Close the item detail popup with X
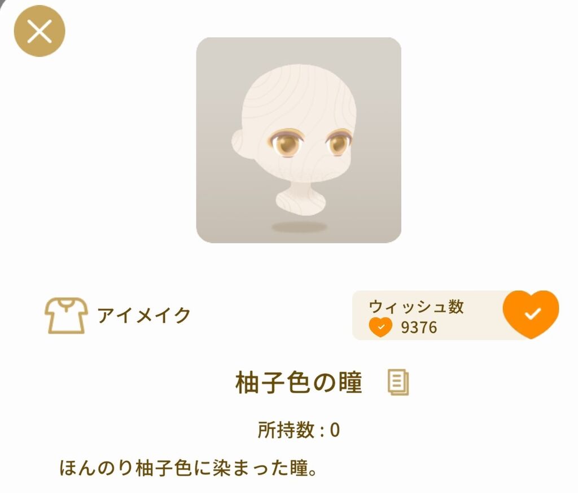This screenshot has height=493, width=578. tap(40, 32)
